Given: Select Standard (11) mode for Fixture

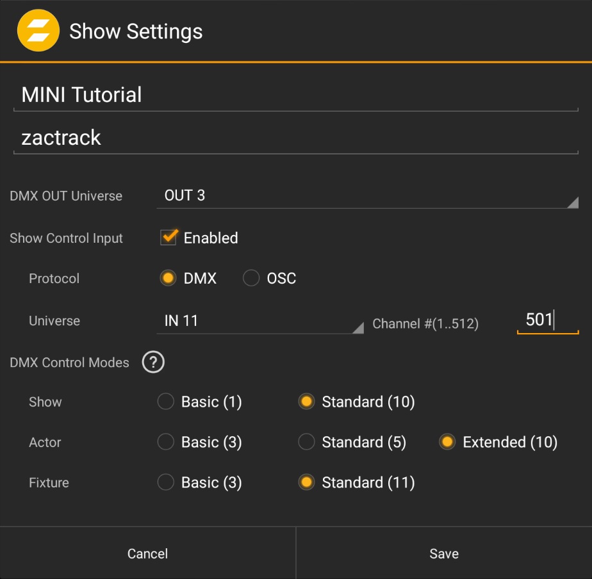Looking at the screenshot, I should tap(306, 482).
